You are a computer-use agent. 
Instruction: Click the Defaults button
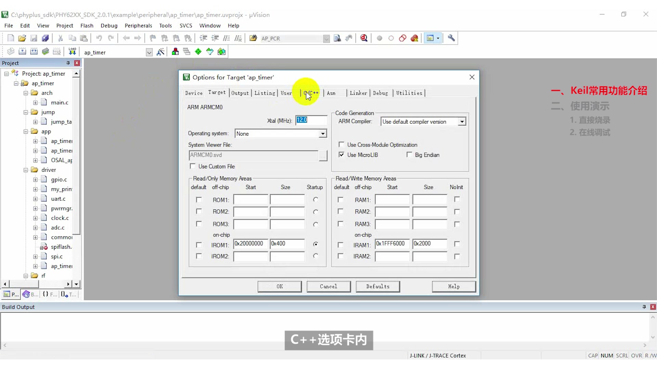[377, 286]
